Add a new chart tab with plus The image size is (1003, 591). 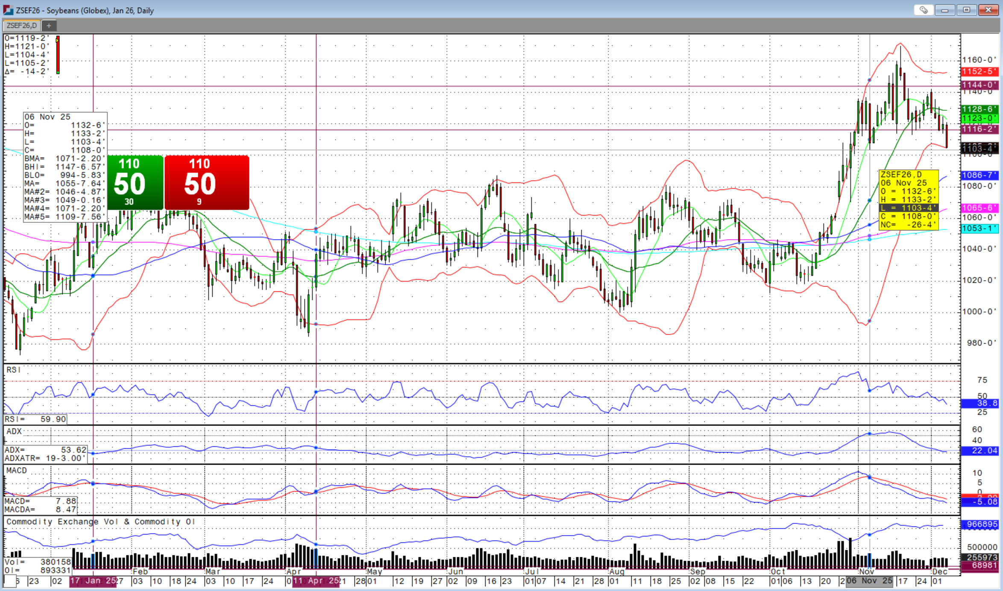49,26
